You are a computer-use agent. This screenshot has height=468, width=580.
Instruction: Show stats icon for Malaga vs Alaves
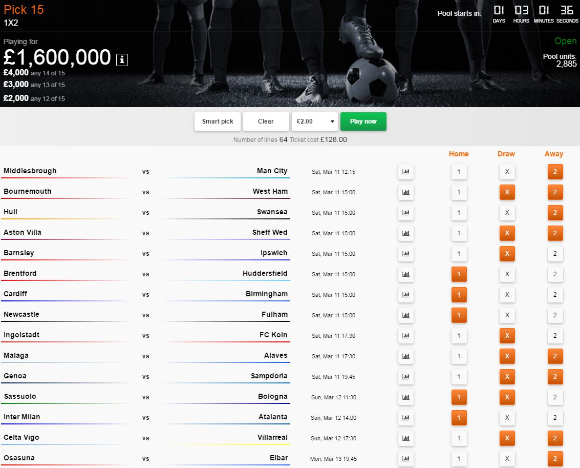point(405,356)
